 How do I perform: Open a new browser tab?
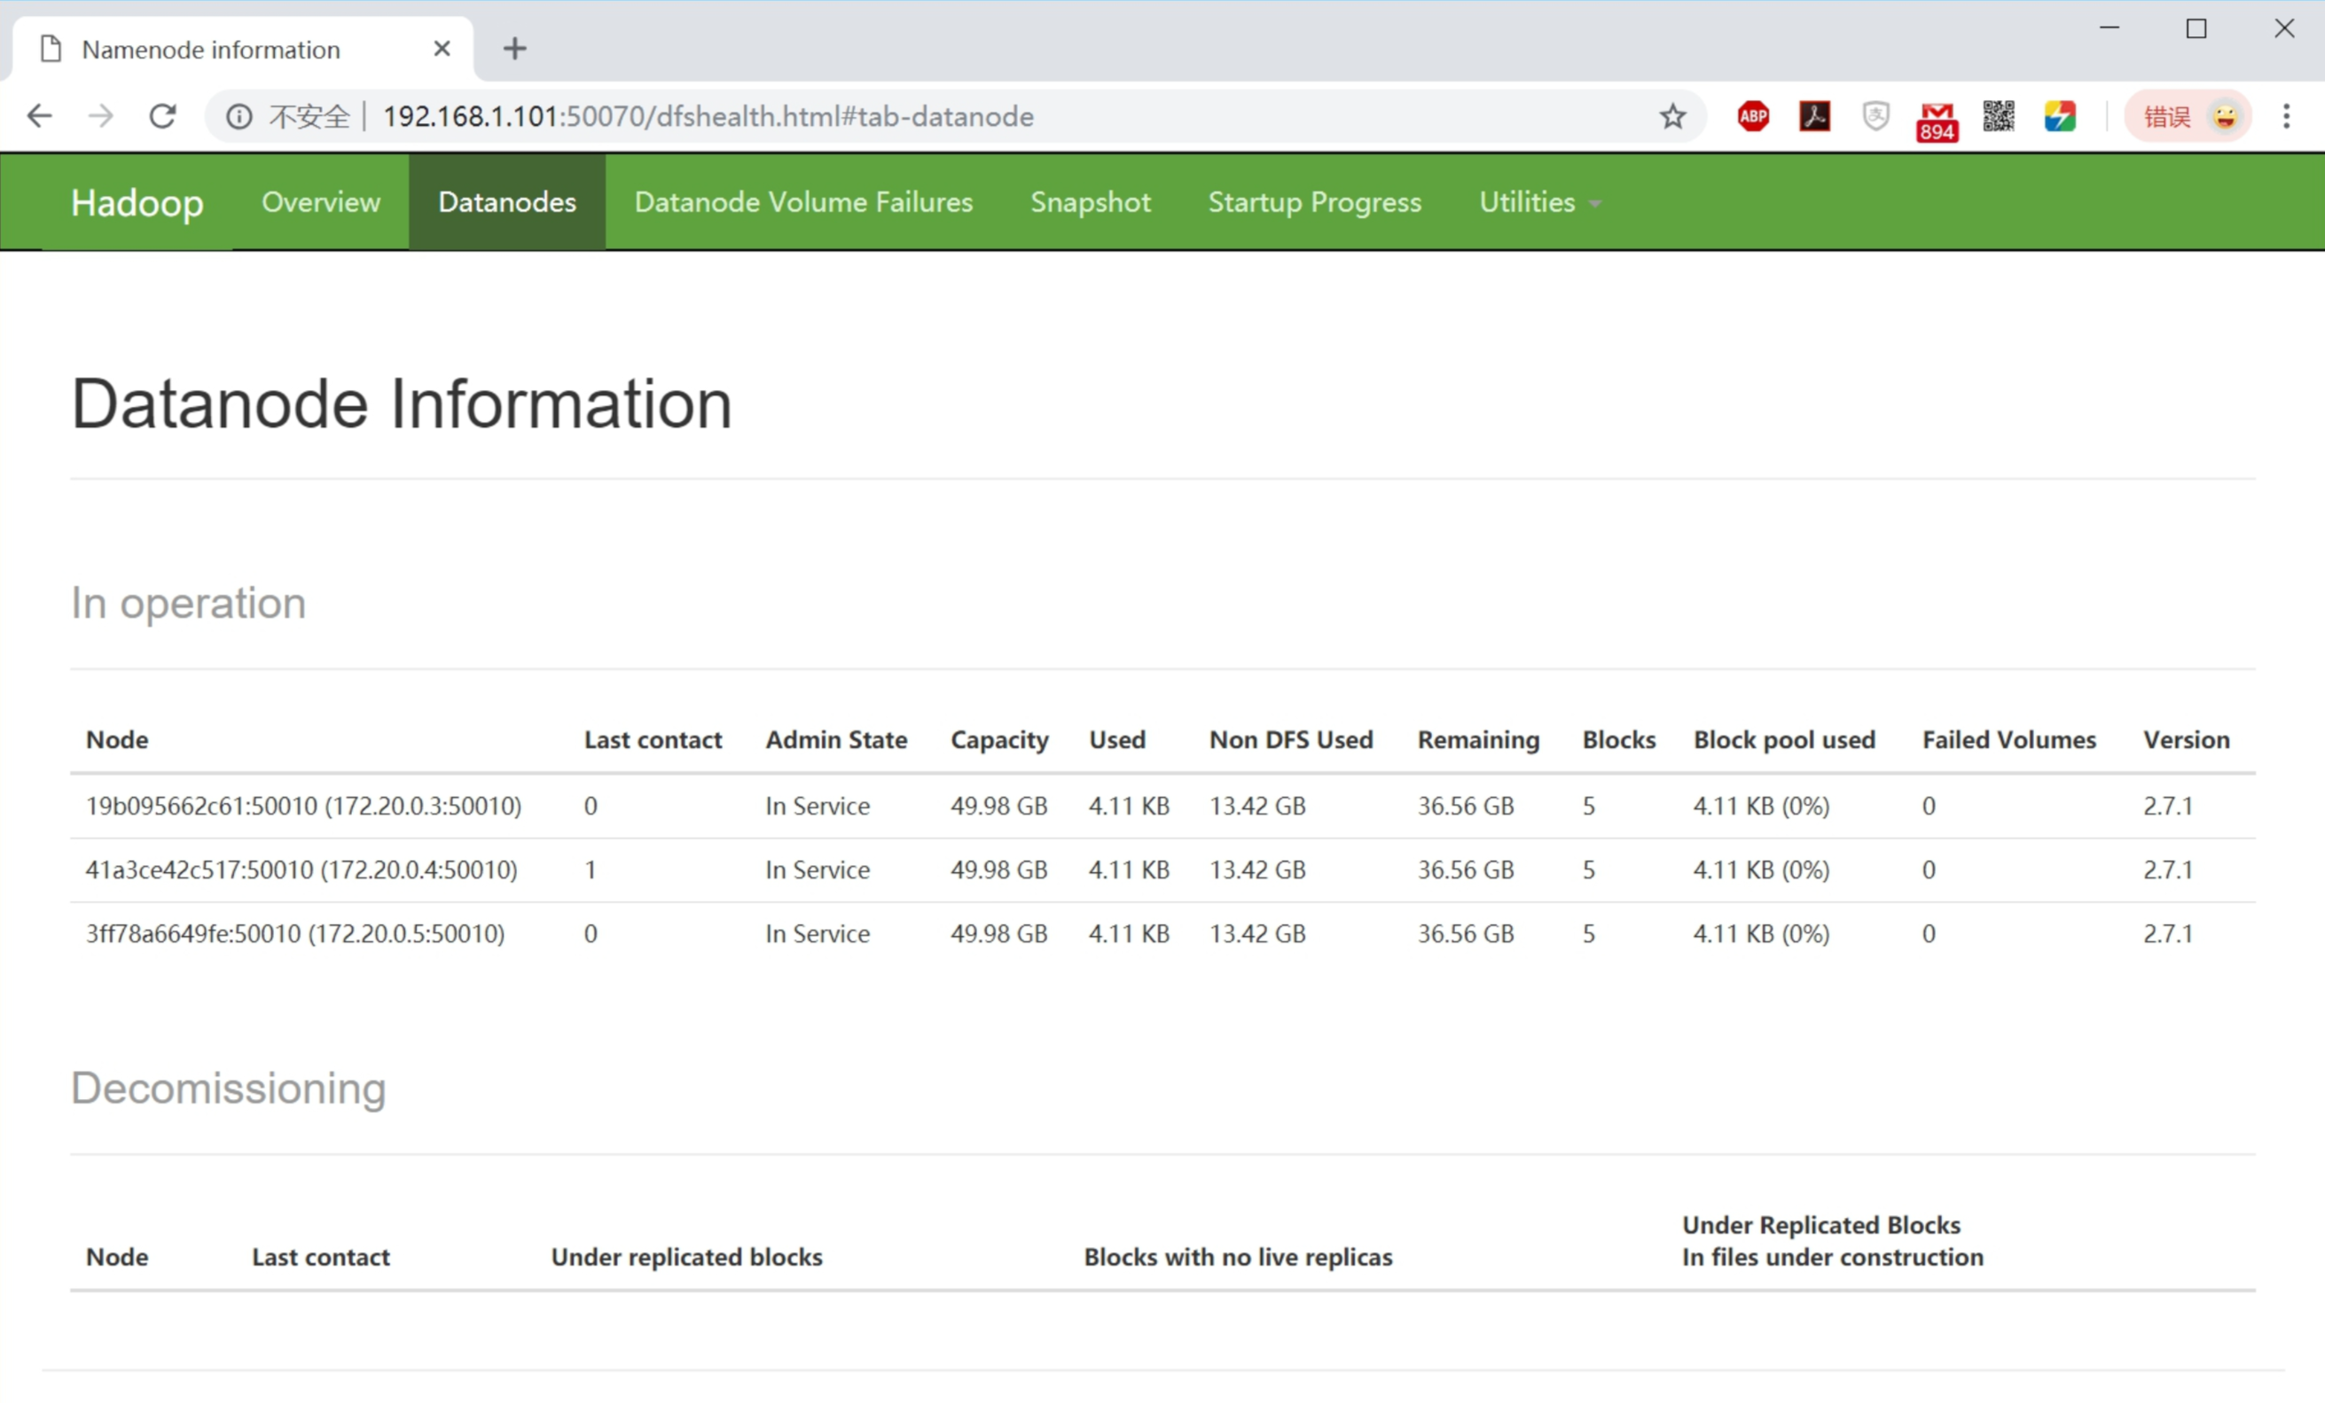click(514, 48)
